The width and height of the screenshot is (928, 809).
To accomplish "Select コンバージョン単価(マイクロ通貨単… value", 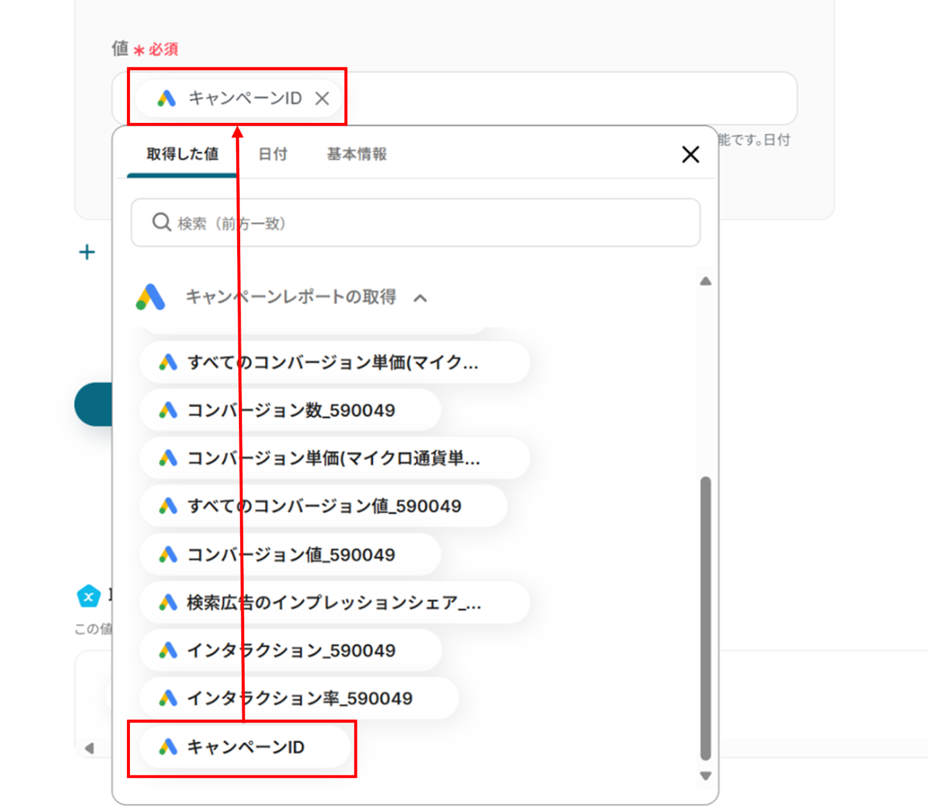I will tap(335, 458).
